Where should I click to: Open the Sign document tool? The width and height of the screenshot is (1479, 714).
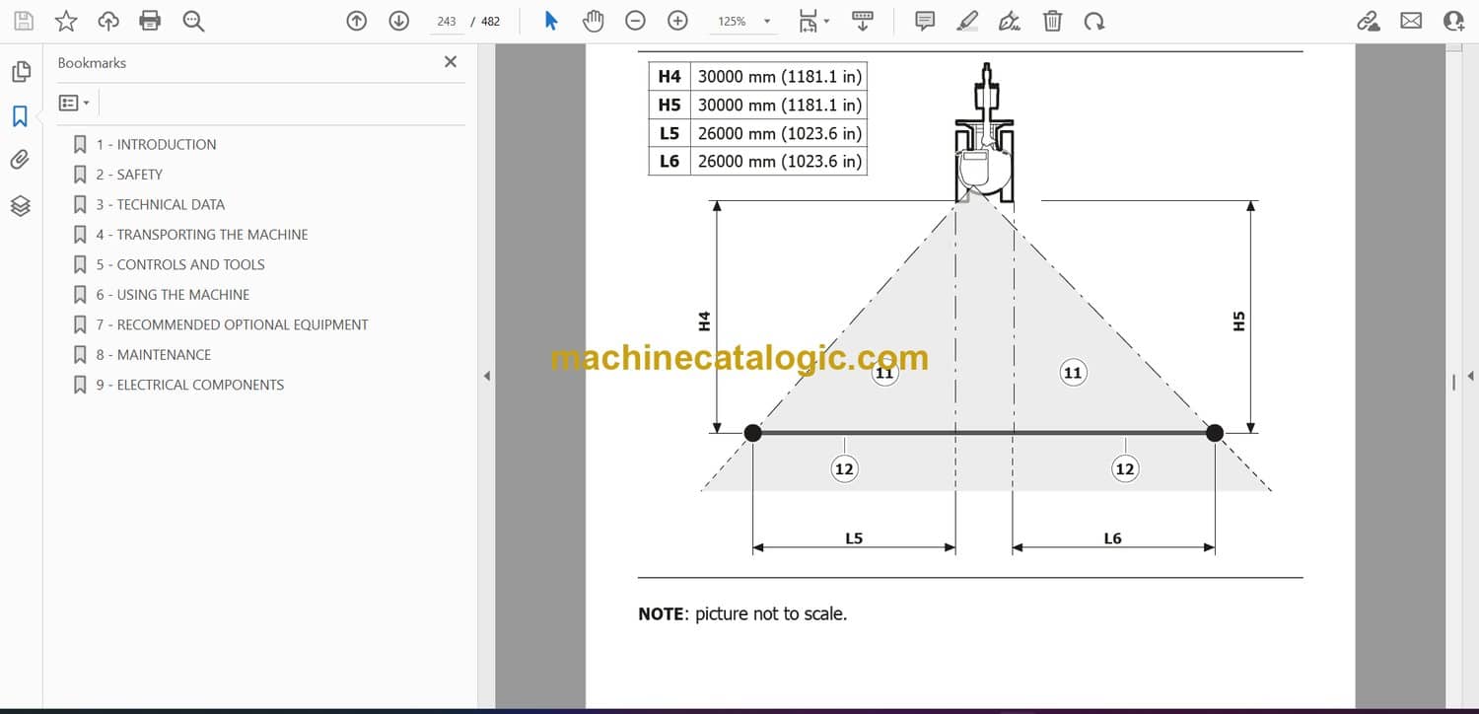coord(1010,21)
